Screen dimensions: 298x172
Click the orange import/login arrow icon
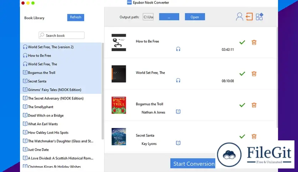tap(249, 16)
